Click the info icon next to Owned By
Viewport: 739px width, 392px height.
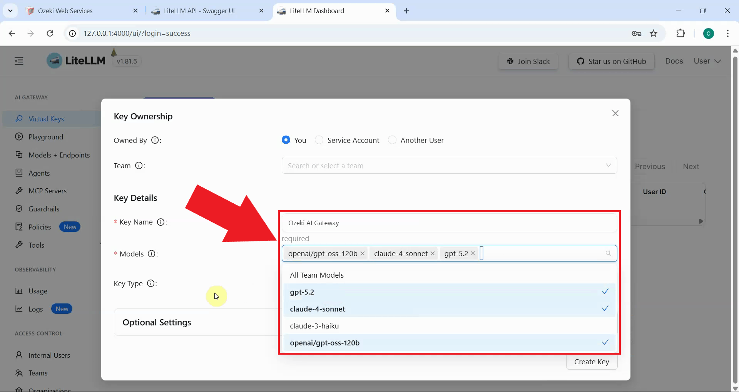click(155, 140)
